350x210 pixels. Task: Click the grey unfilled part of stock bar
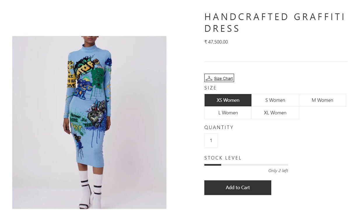[255, 165]
